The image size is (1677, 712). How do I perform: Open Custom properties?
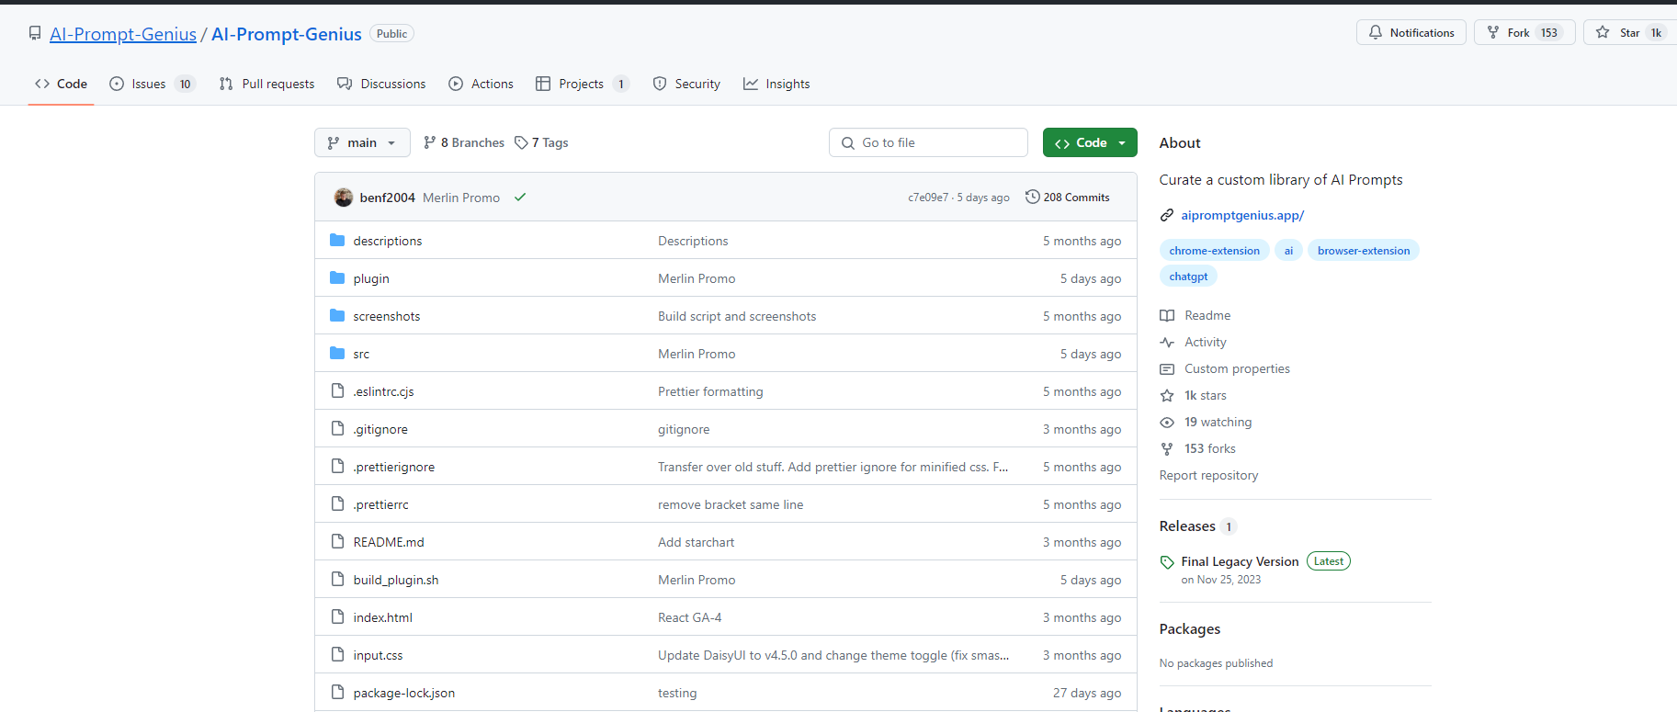1226,368
